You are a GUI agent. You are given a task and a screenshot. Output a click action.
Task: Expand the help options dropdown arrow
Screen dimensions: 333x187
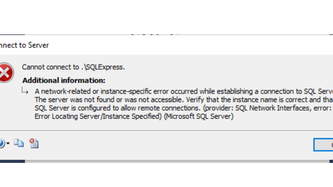coord(8,144)
